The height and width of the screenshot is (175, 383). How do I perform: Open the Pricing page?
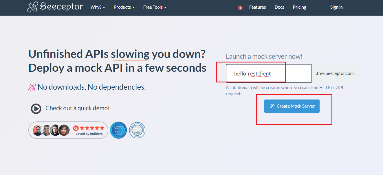click(x=299, y=7)
